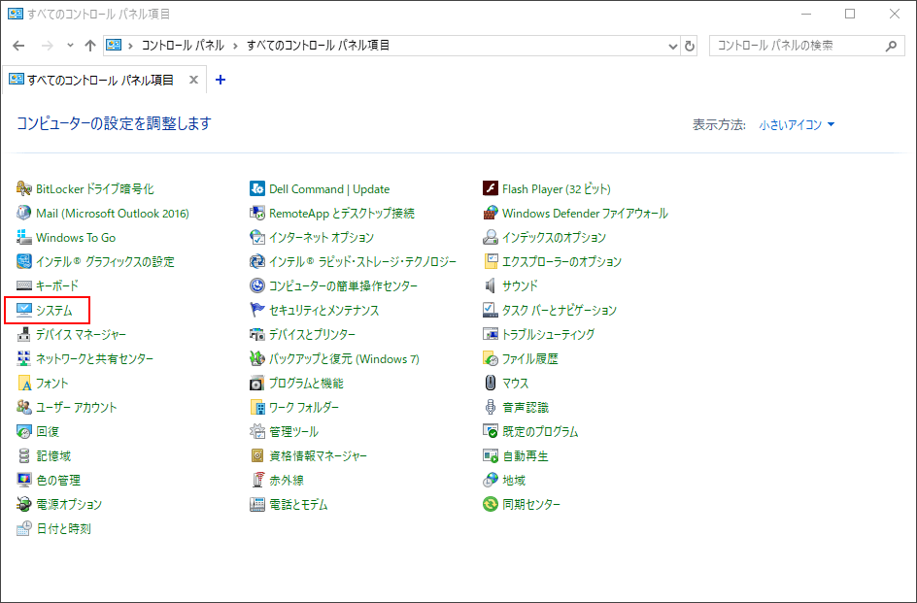Screen dimensions: 917x603
Task: Open the Windows Defender ファイアウォール icon
Action: point(491,213)
